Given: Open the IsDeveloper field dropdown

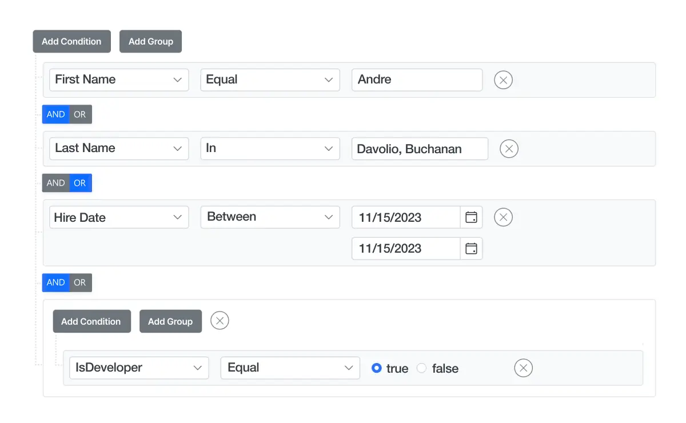Looking at the screenshot, I should tap(138, 368).
